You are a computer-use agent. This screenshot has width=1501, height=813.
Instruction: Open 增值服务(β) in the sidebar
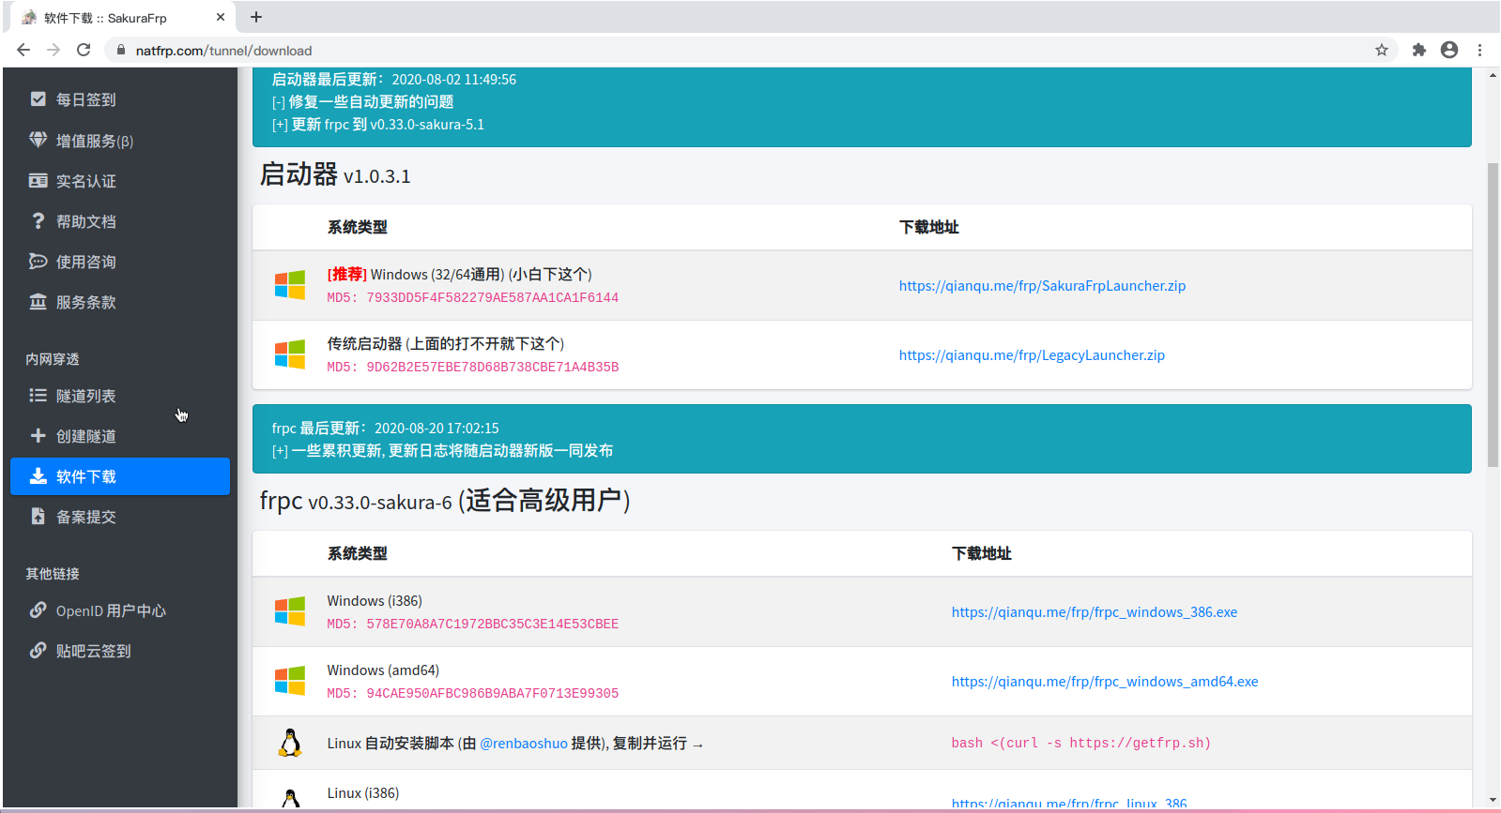(120, 140)
